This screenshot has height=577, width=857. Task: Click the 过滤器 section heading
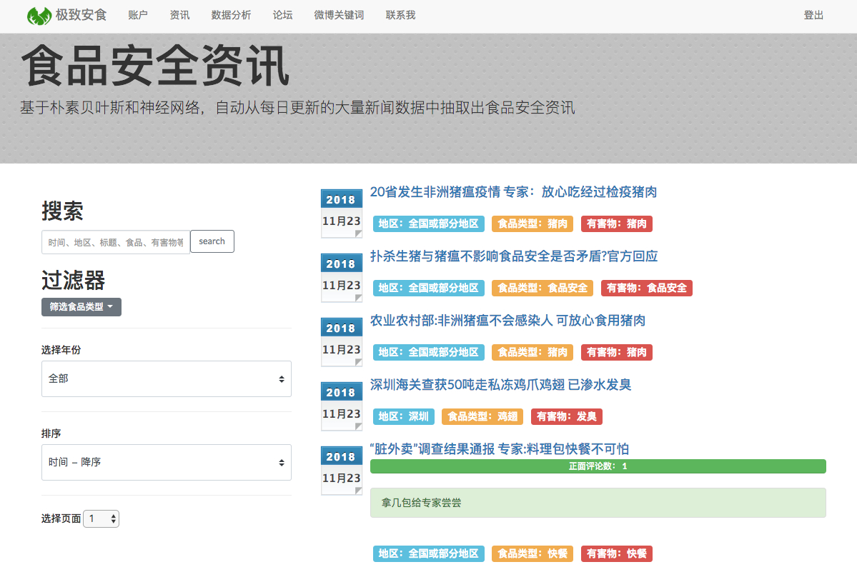pos(73,281)
